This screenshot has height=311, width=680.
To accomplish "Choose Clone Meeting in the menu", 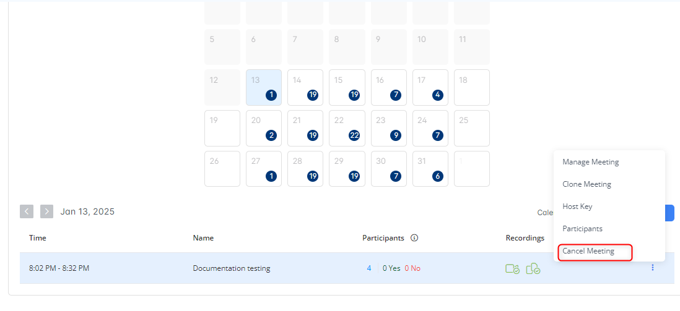I will pos(586,184).
